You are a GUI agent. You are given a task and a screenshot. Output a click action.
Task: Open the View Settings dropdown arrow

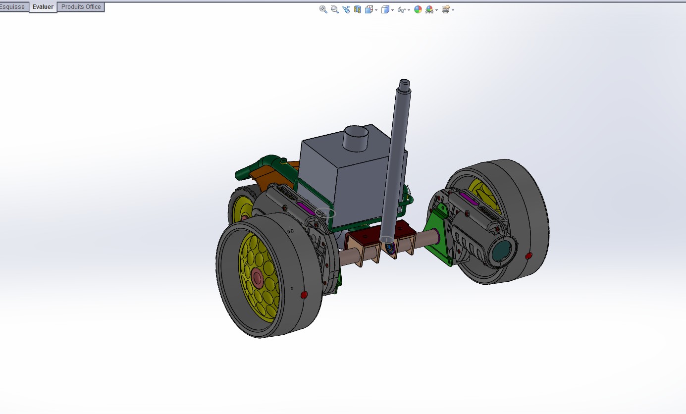(x=453, y=10)
